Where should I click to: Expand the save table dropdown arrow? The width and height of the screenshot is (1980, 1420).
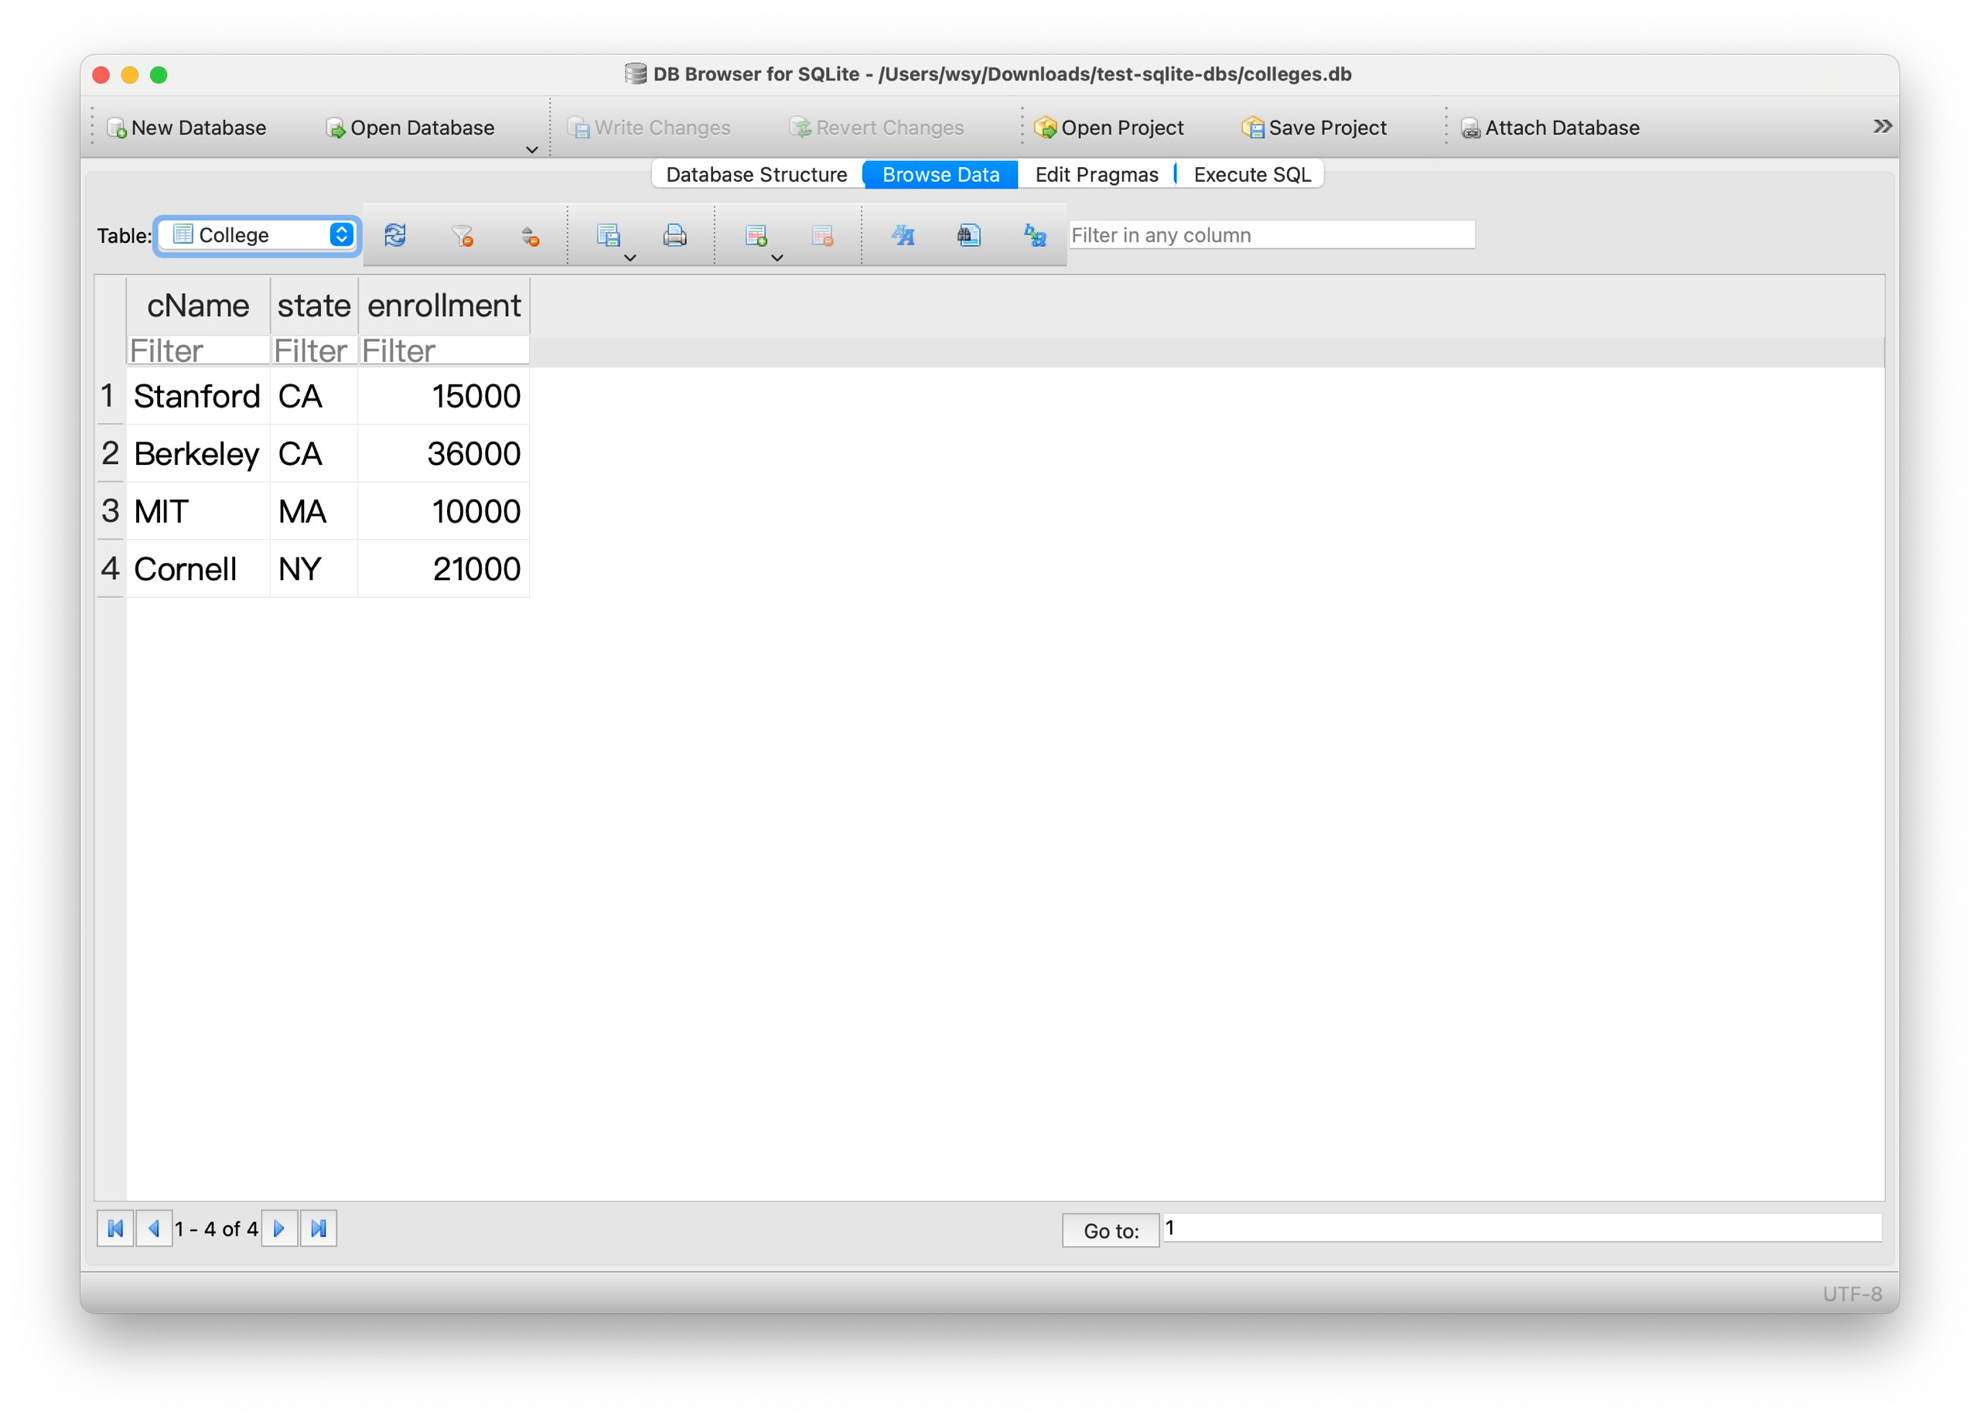click(x=630, y=258)
